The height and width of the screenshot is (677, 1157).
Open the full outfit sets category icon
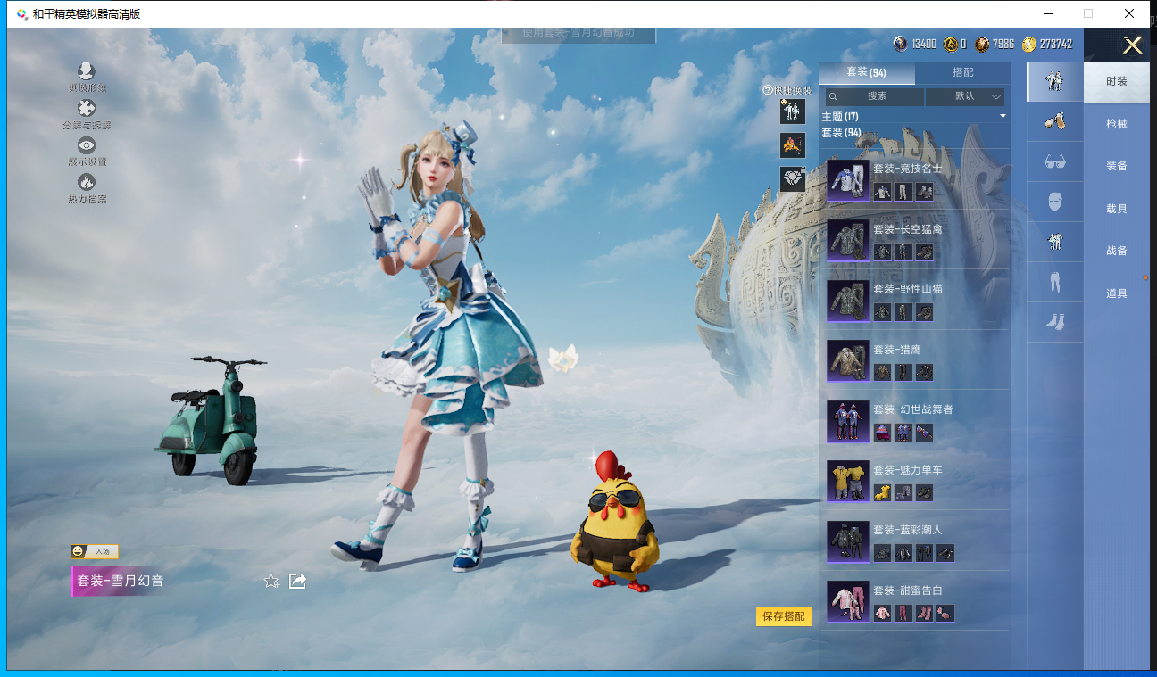tap(1054, 81)
